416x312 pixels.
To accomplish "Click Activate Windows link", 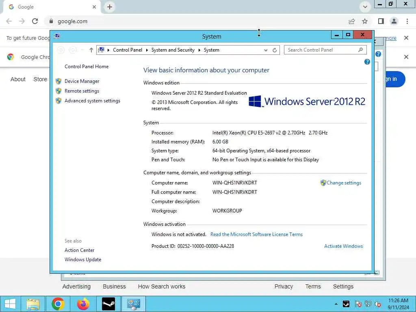I will (x=343, y=246).
